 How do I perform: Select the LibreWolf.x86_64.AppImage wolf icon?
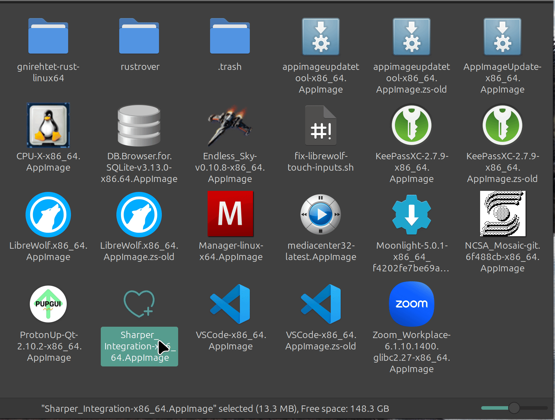click(48, 215)
